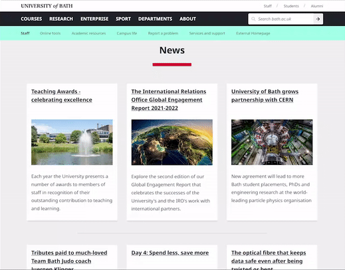Open Online tools in sub-navigation

coord(50,33)
